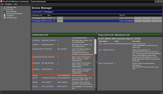This screenshot has width=163, height=94.
Task: Chip Reset for SLAVE debugger
Action: pos(138,21)
